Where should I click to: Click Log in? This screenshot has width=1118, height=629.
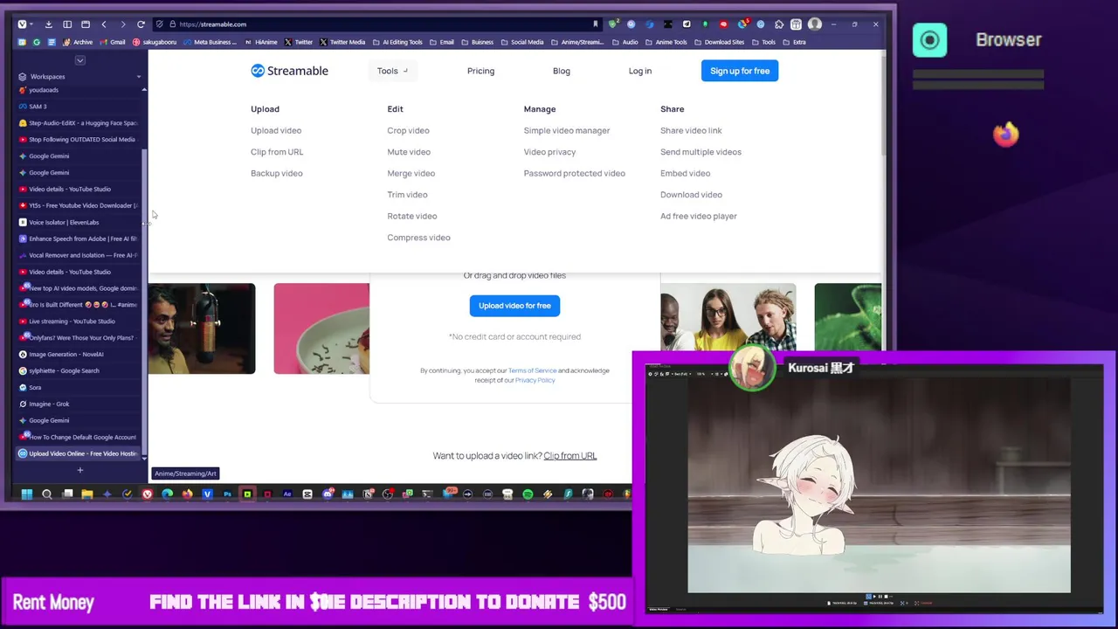640,71
